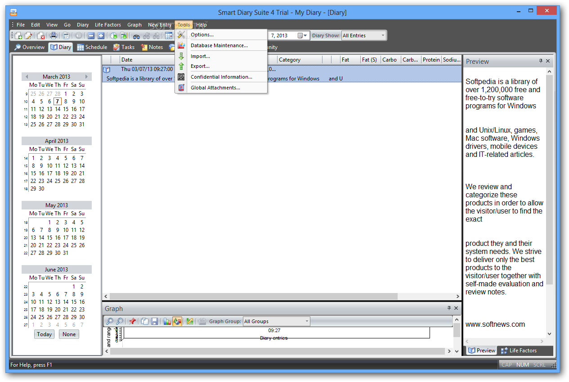Select March 7 in the calendar
Image resolution: width=569 pixels, height=382 pixels.
(58, 102)
